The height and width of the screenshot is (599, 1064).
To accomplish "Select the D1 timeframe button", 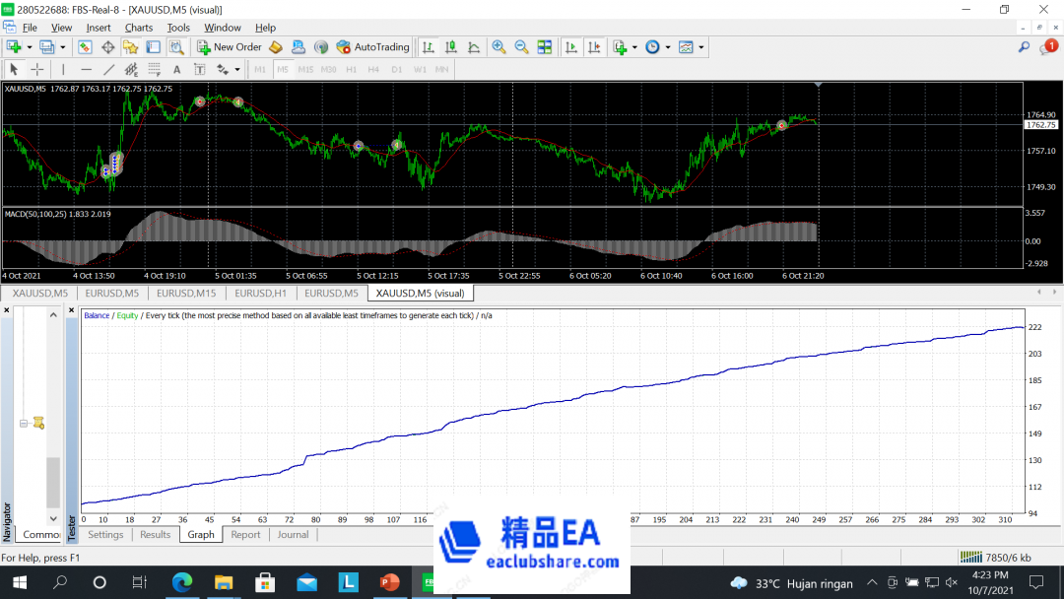I will pos(396,69).
